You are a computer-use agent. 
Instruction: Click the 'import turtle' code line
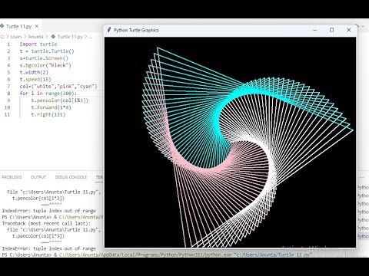[x=38, y=44]
